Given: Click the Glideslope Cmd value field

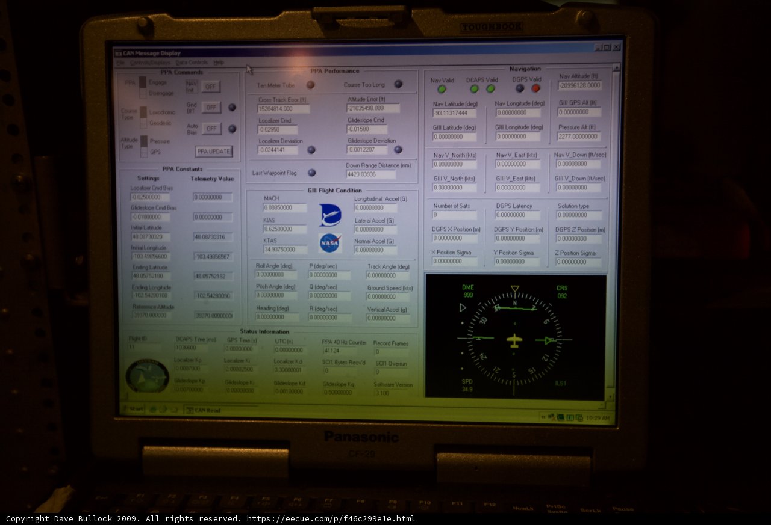Looking at the screenshot, I should [x=367, y=129].
